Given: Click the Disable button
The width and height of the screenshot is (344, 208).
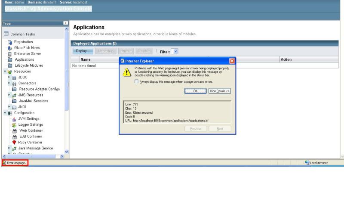Looking at the screenshot, I should click(144, 51).
